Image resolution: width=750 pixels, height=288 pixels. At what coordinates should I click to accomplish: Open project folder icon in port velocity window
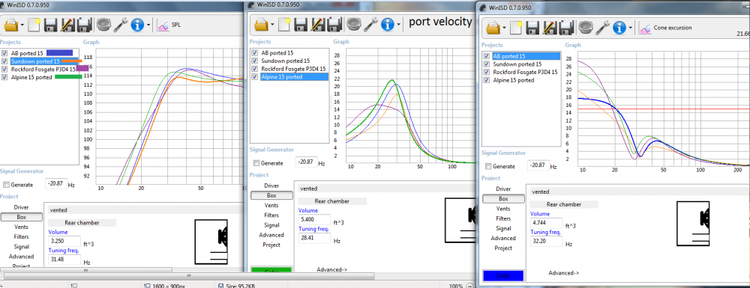pyautogui.click(x=262, y=24)
